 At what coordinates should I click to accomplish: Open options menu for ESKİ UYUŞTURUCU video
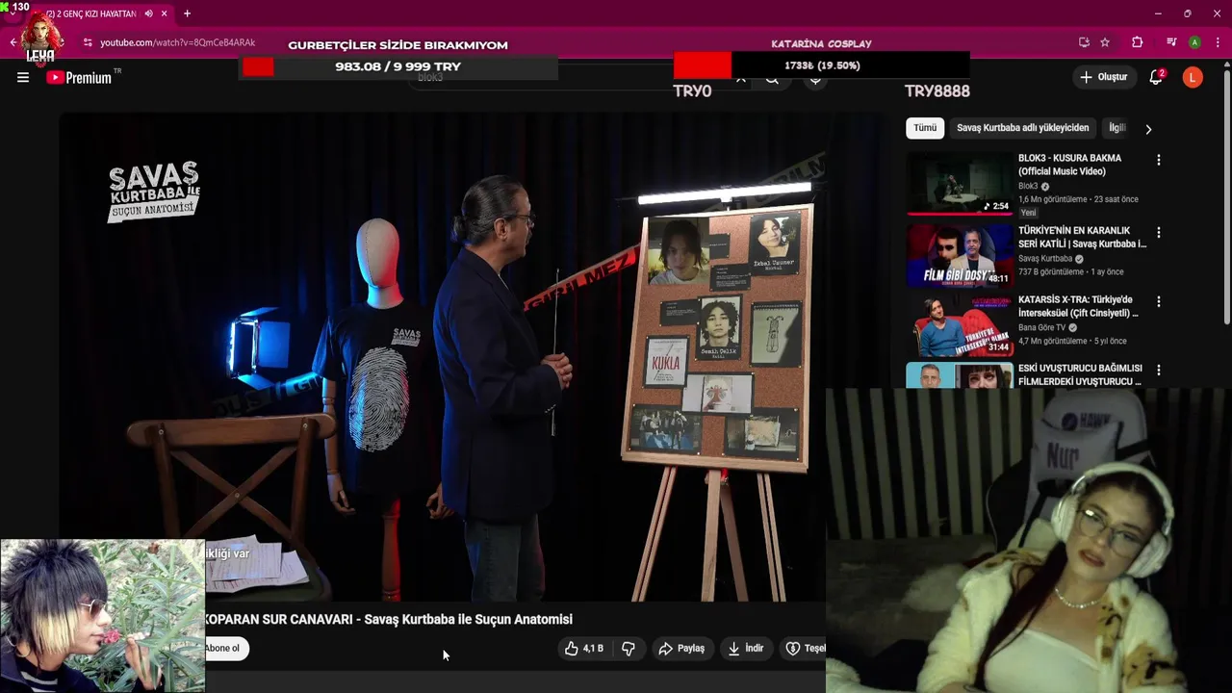pos(1158,370)
